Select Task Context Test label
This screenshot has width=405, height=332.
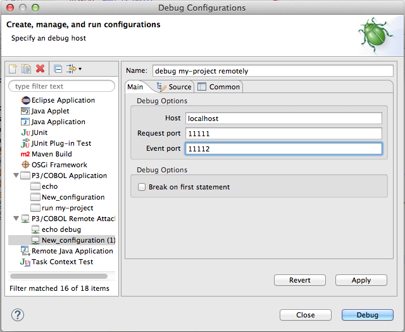pyautogui.click(x=62, y=262)
